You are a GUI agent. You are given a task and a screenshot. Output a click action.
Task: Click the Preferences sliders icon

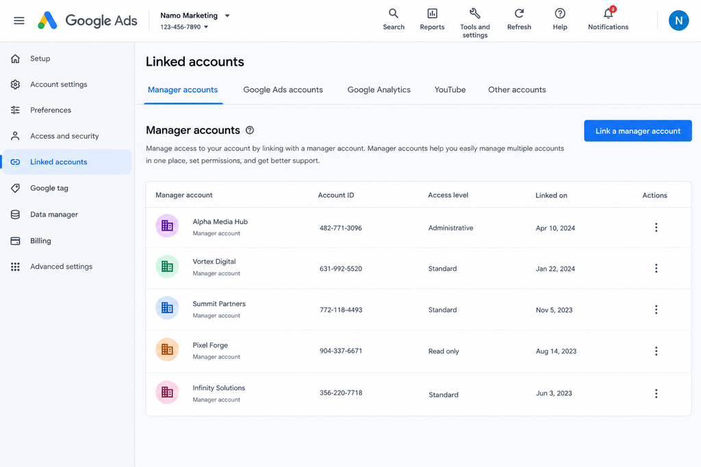(x=15, y=110)
